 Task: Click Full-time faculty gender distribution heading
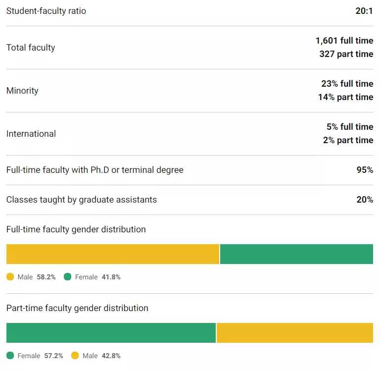[76, 229]
